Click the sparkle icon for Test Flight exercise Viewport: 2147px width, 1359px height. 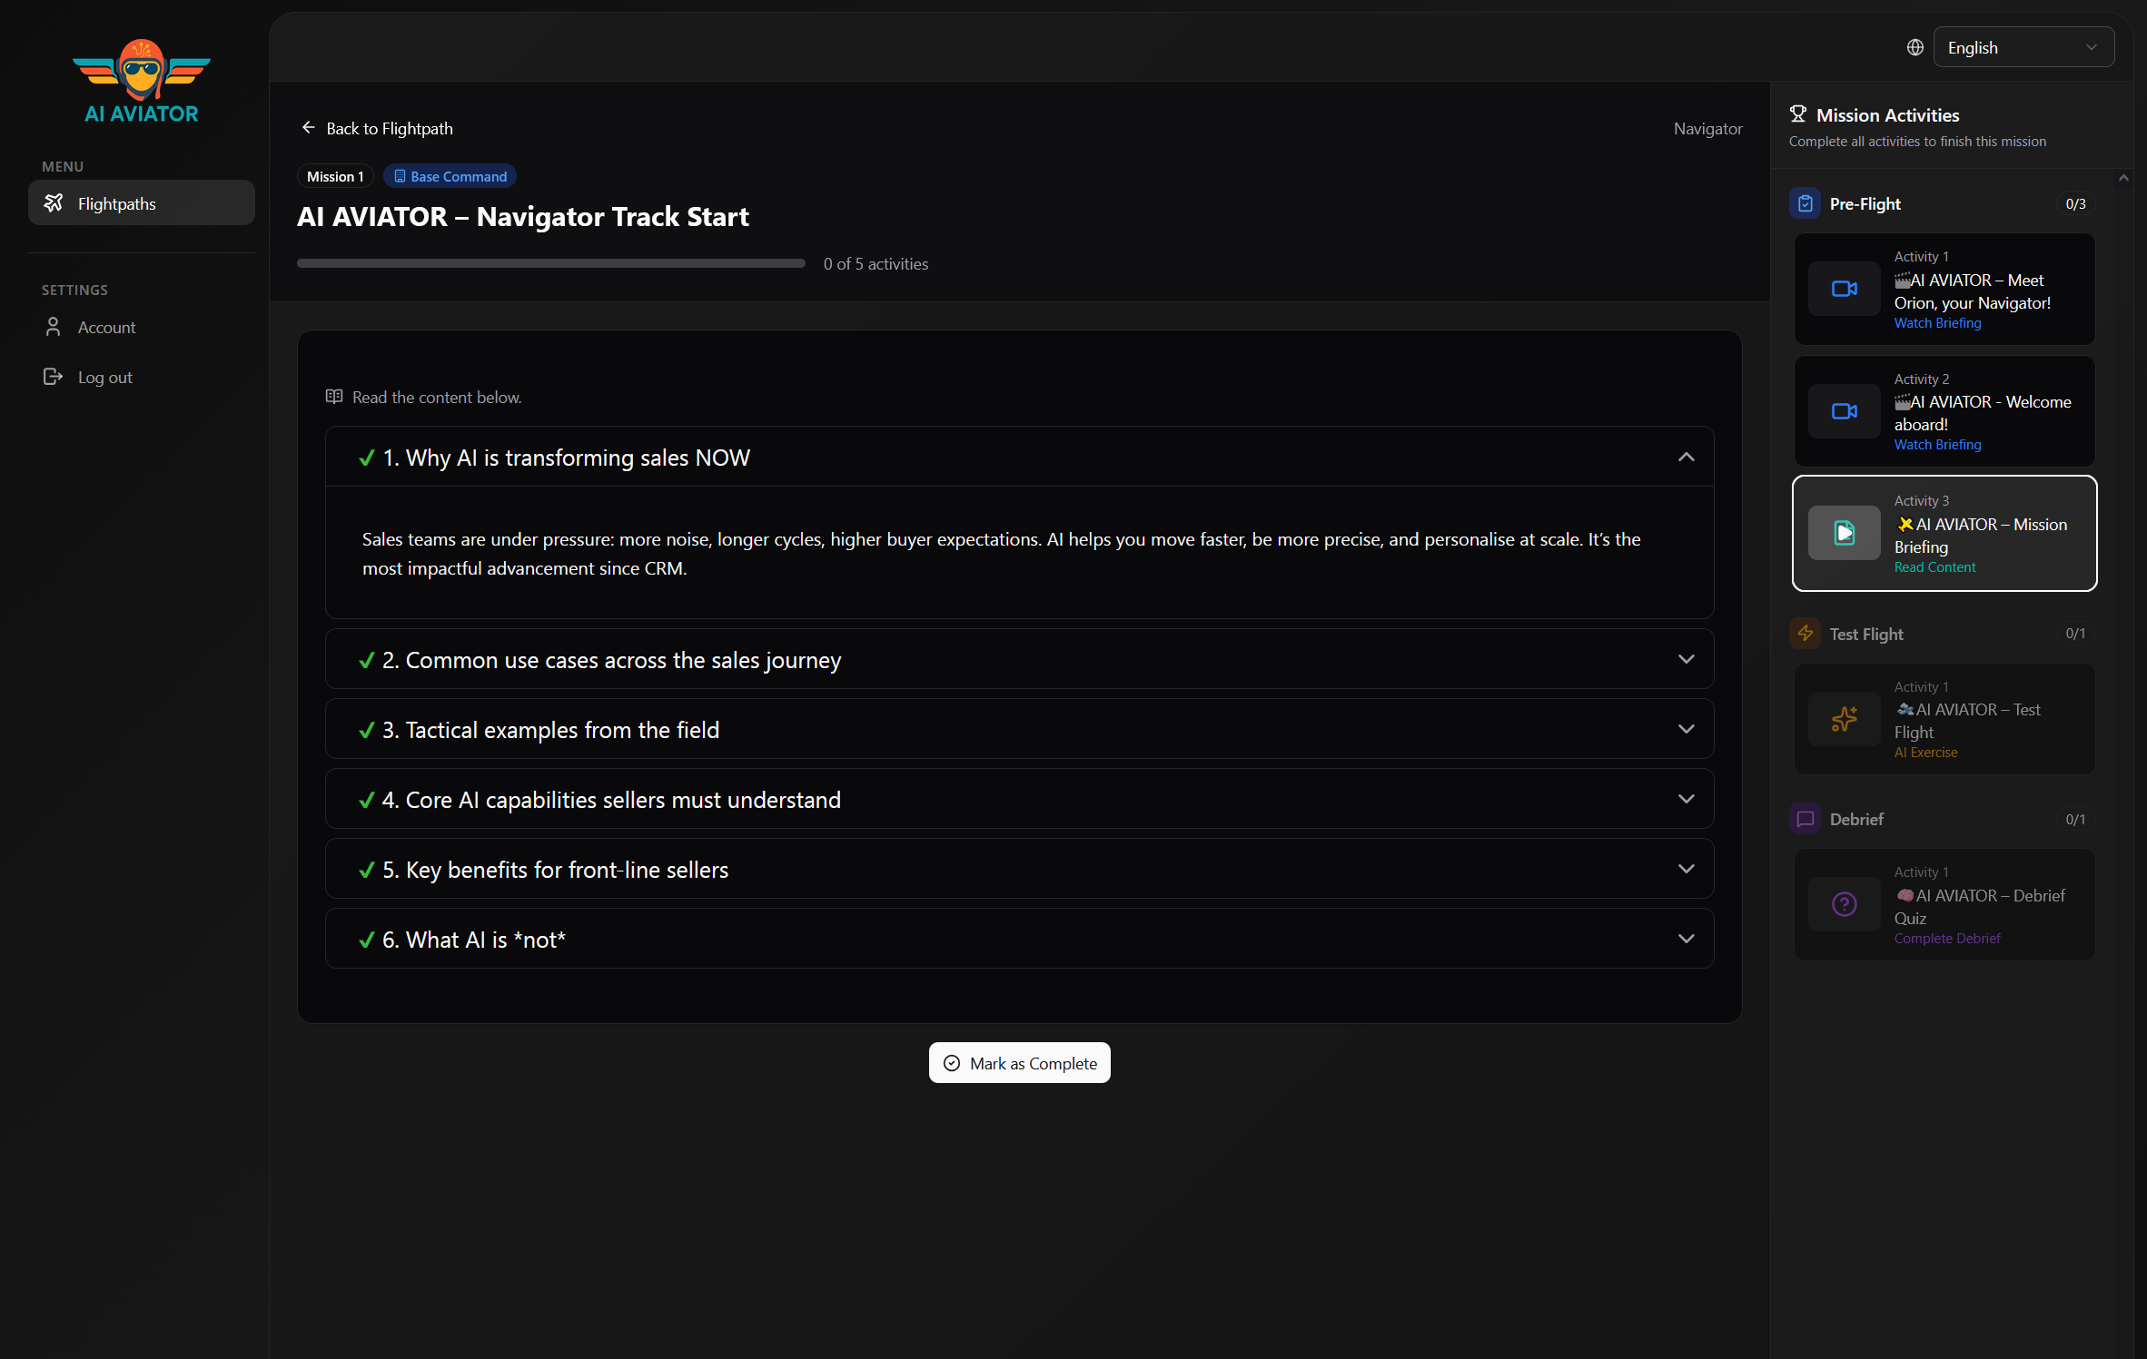tap(1844, 719)
